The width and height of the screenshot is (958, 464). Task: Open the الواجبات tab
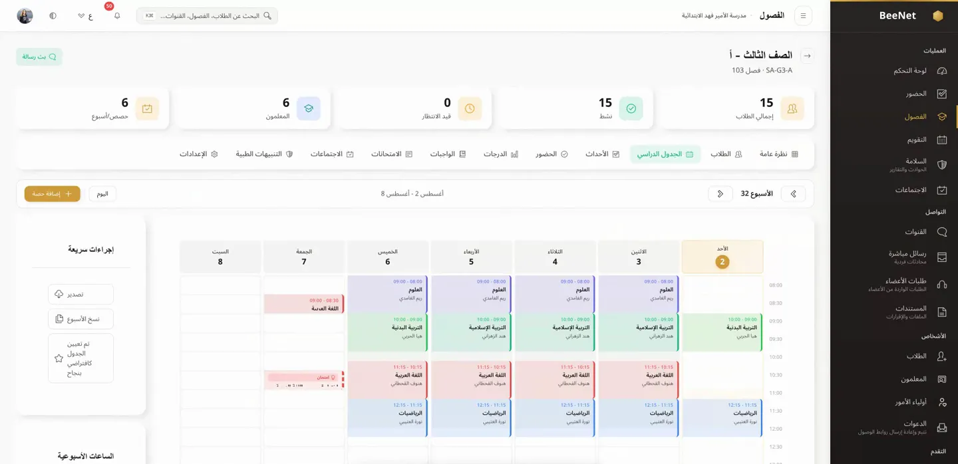pos(448,154)
